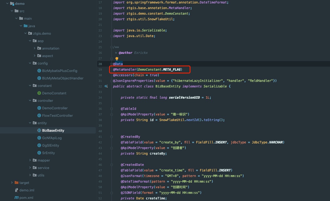The image size is (330, 201).
Task: Expand the mapper package node
Action: (x=30, y=160)
